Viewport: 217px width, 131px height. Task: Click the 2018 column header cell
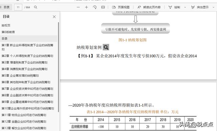coord(163,120)
